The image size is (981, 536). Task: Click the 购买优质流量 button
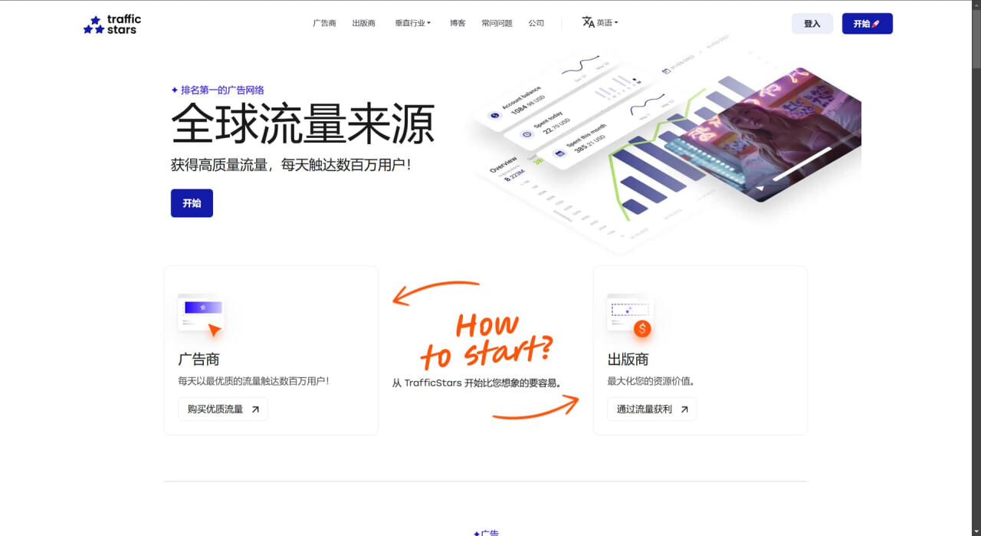pos(223,409)
